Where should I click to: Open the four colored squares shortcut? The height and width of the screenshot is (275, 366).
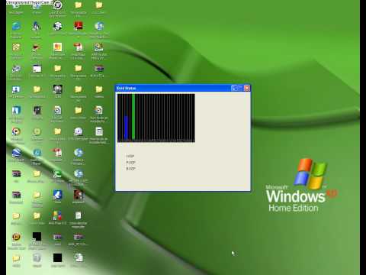click(57, 215)
